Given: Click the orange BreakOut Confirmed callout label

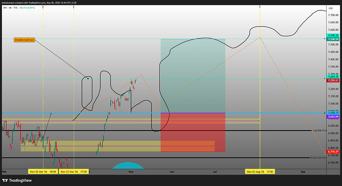Looking at the screenshot, I should pyautogui.click(x=24, y=40).
